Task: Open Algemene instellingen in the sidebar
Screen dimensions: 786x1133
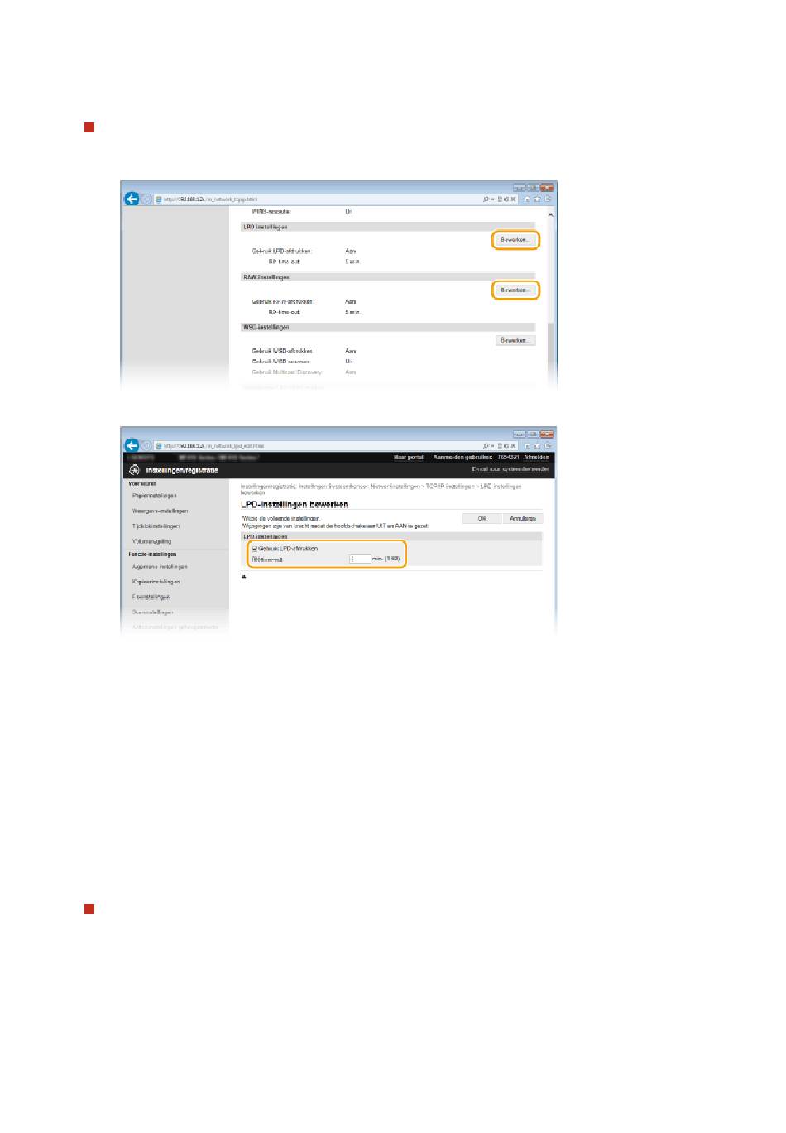Action: pyautogui.click(x=160, y=567)
